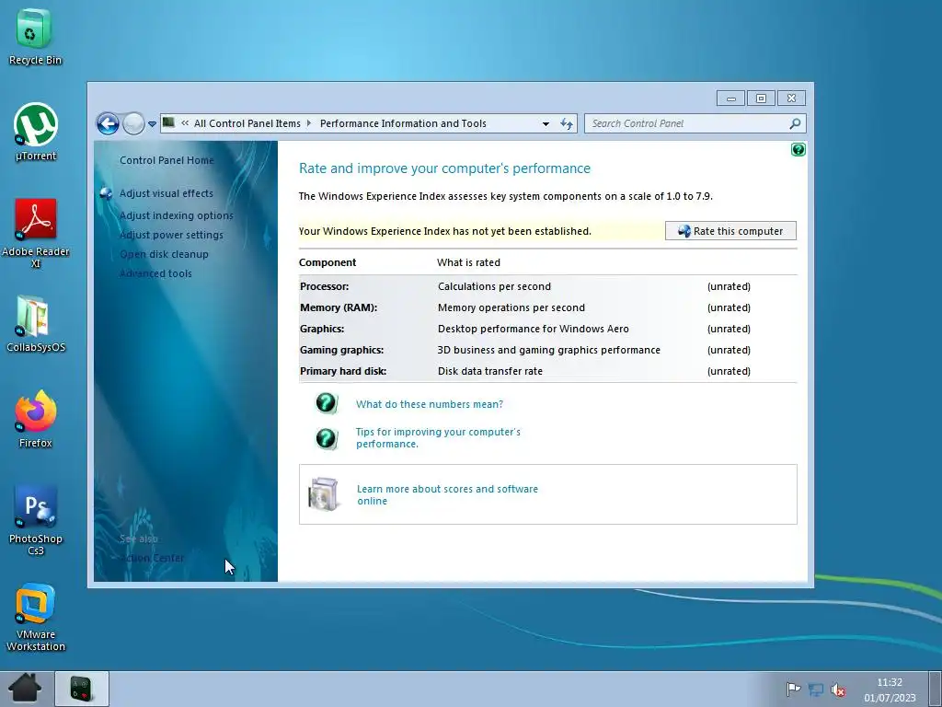Open the Recycle Bin desktop icon
Image resolution: width=942 pixels, height=707 pixels.
(x=35, y=37)
